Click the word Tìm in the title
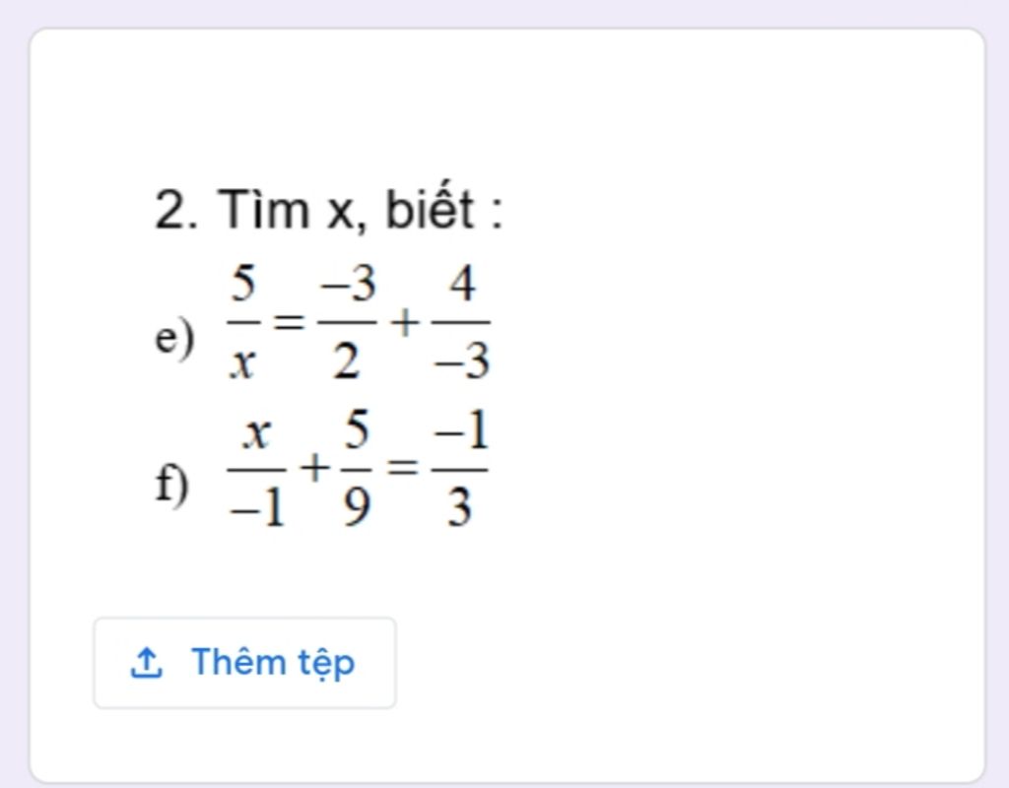 [x=264, y=209]
